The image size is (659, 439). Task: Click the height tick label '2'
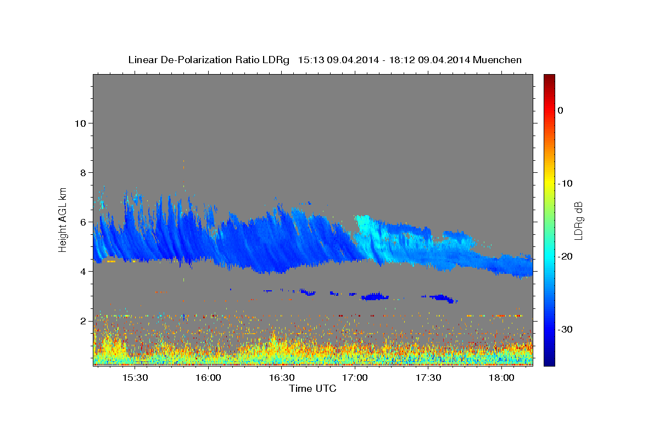[83, 320]
